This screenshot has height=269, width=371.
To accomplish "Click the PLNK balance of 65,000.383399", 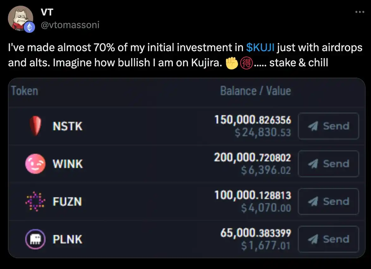I will tap(256, 233).
